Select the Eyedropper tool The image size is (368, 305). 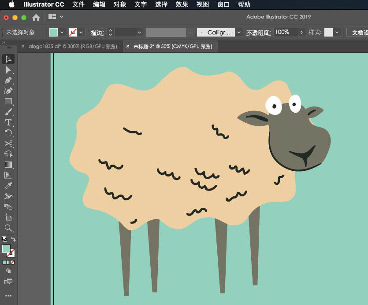(x=8, y=186)
